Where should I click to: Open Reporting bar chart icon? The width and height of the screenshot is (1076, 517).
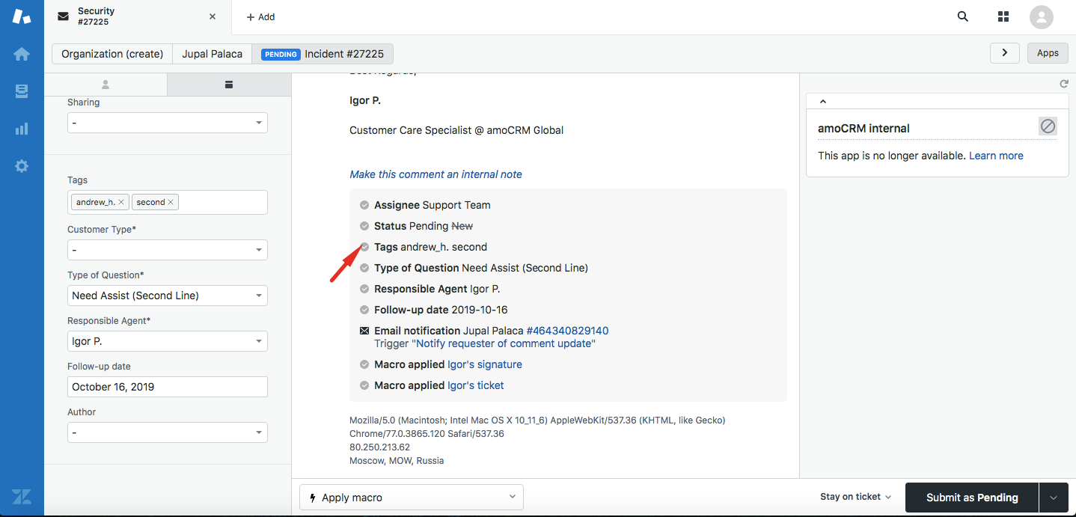[22, 129]
